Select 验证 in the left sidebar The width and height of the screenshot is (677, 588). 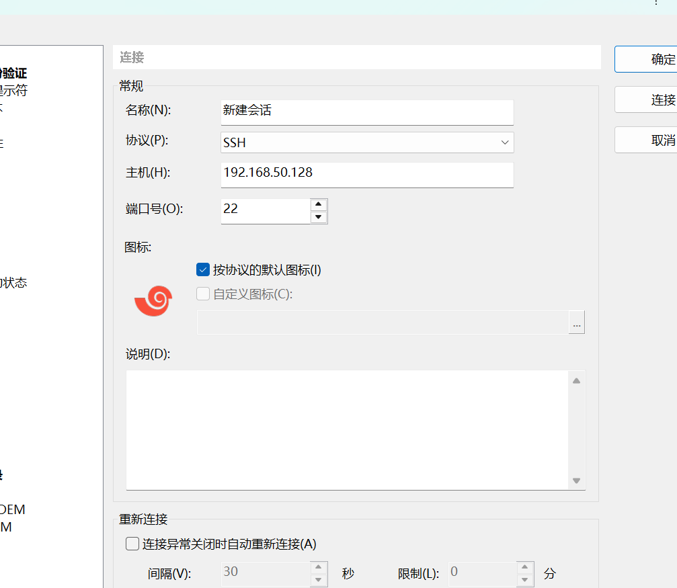click(x=13, y=73)
